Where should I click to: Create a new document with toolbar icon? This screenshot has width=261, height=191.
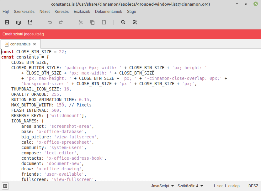[x=7, y=22]
